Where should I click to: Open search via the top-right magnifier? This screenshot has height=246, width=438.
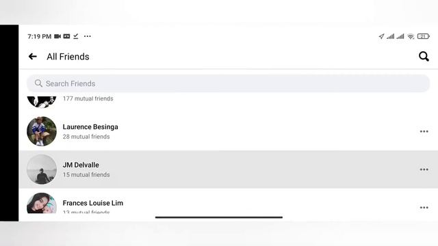point(424,56)
